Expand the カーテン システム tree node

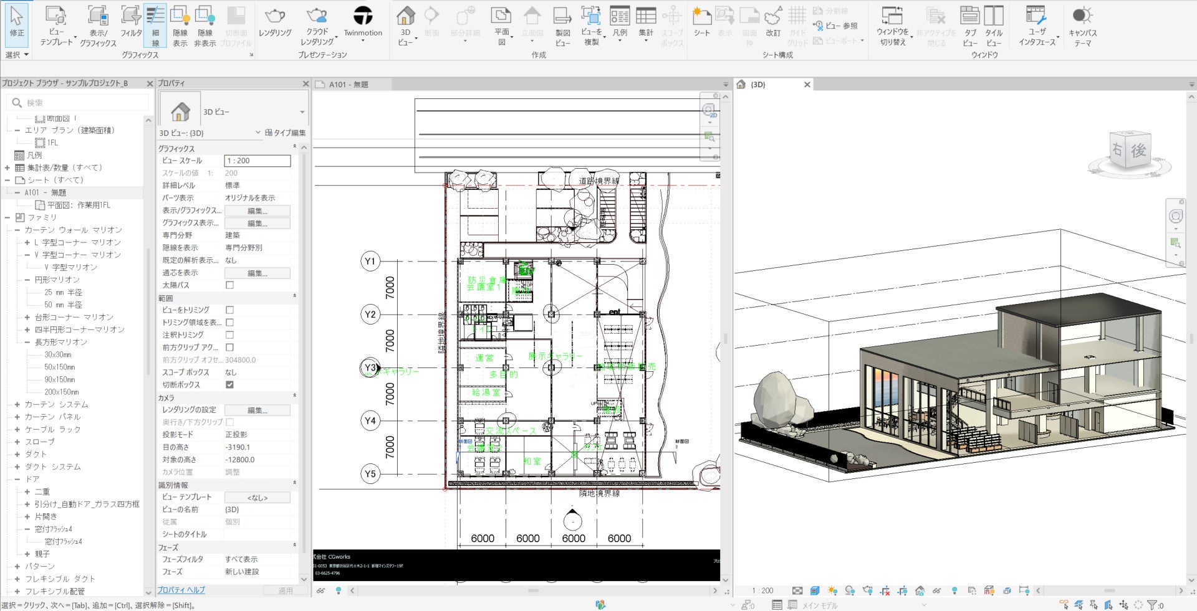coord(17,404)
